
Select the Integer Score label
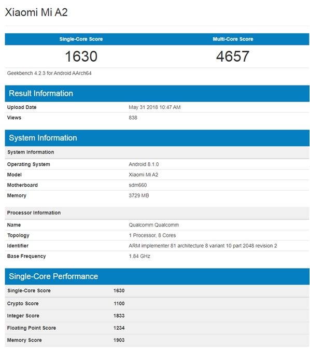pos(23,316)
